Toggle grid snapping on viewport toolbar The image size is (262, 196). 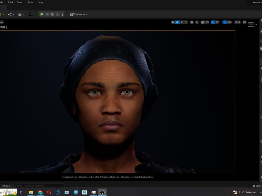(x=203, y=22)
